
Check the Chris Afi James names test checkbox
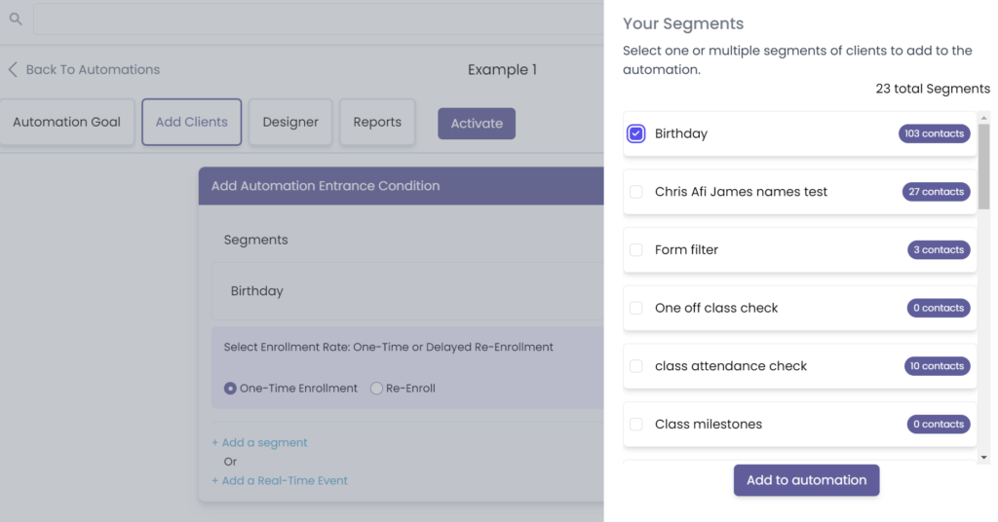coord(636,192)
